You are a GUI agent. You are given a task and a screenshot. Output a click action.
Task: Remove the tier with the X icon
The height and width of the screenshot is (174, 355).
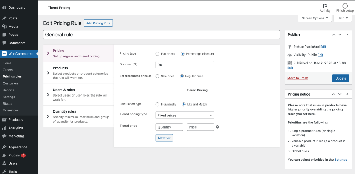click(217, 127)
